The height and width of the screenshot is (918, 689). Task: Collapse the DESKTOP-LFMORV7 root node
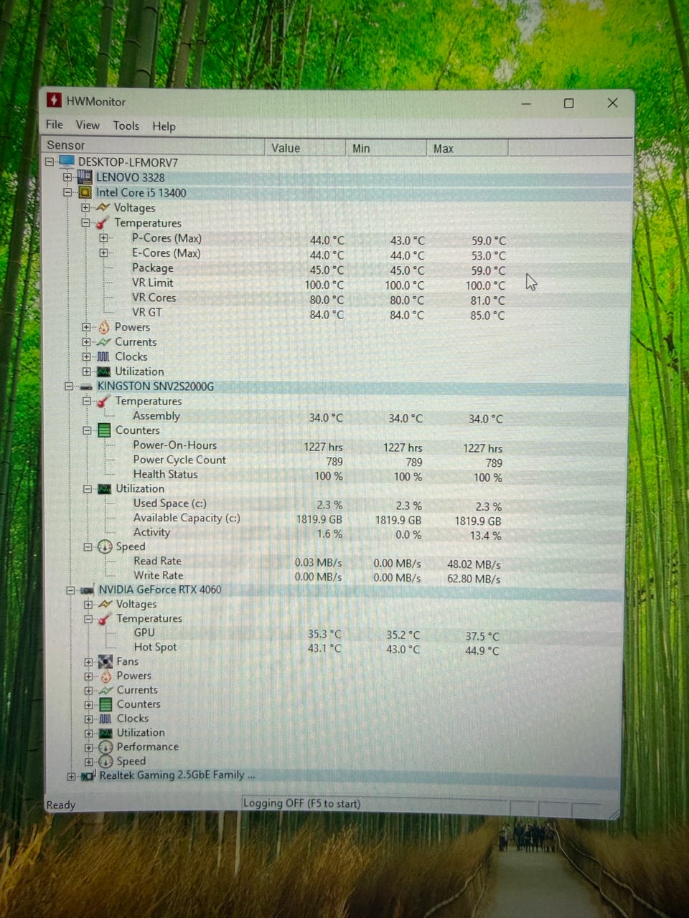pos(50,161)
